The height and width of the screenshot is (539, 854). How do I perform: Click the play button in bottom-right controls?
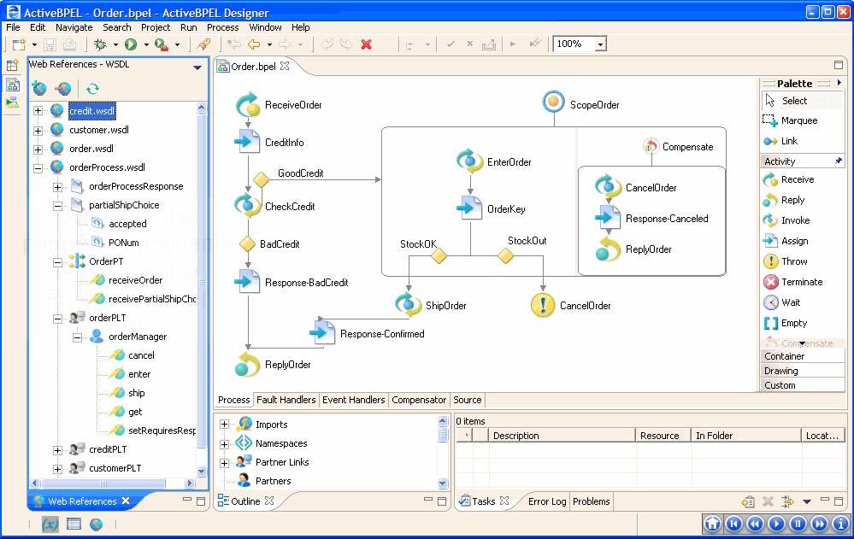[x=777, y=524]
